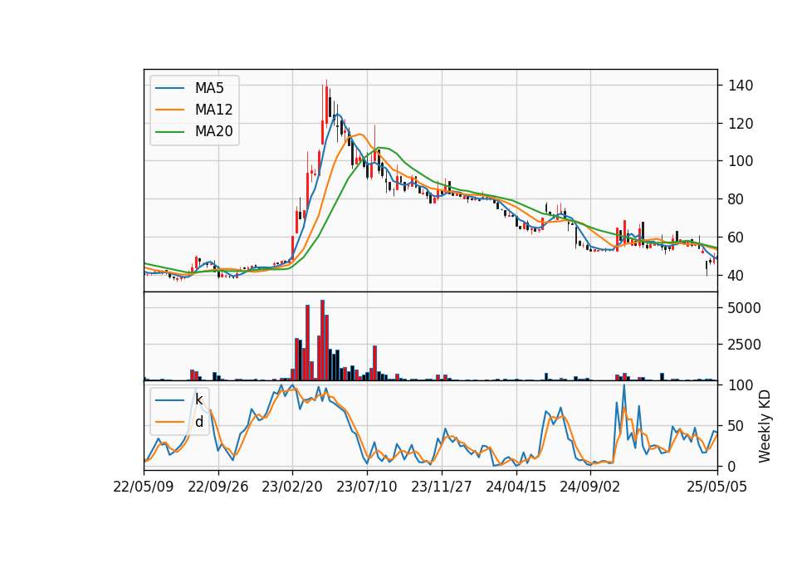Click the 60 price axis label
This screenshot has width=797, height=573.
click(x=736, y=238)
